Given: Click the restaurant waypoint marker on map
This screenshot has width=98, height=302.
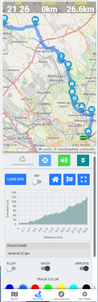Looking at the screenshot, I should [5, 19].
